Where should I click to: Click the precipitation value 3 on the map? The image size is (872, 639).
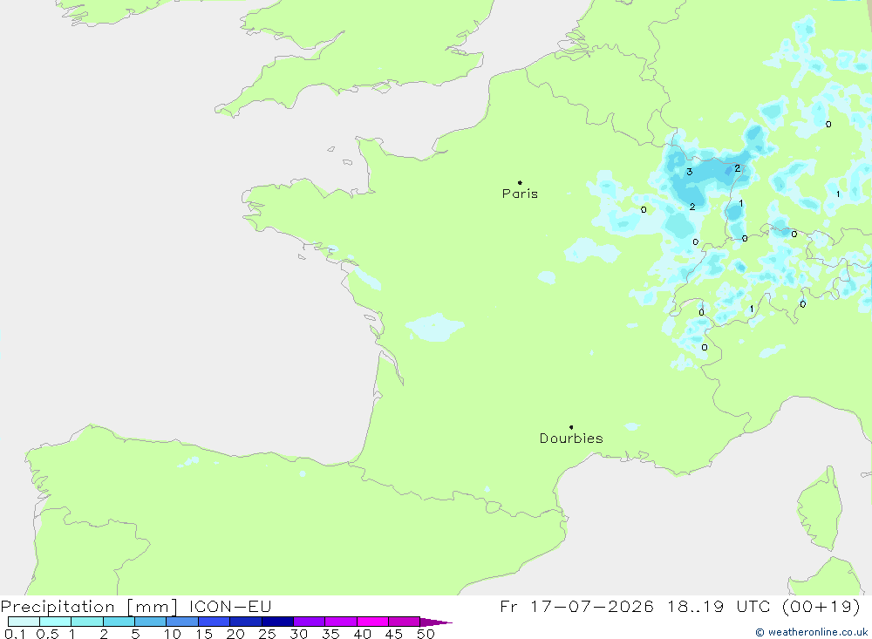[690, 172]
